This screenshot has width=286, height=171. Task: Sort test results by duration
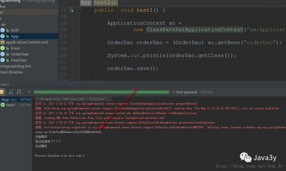[x=19, y=92]
